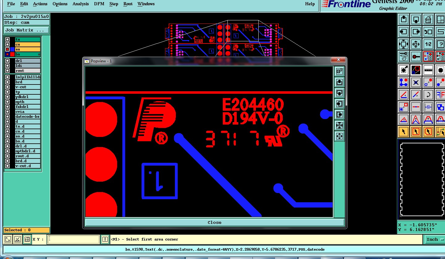Click the Popview zoom out icon

(339, 136)
